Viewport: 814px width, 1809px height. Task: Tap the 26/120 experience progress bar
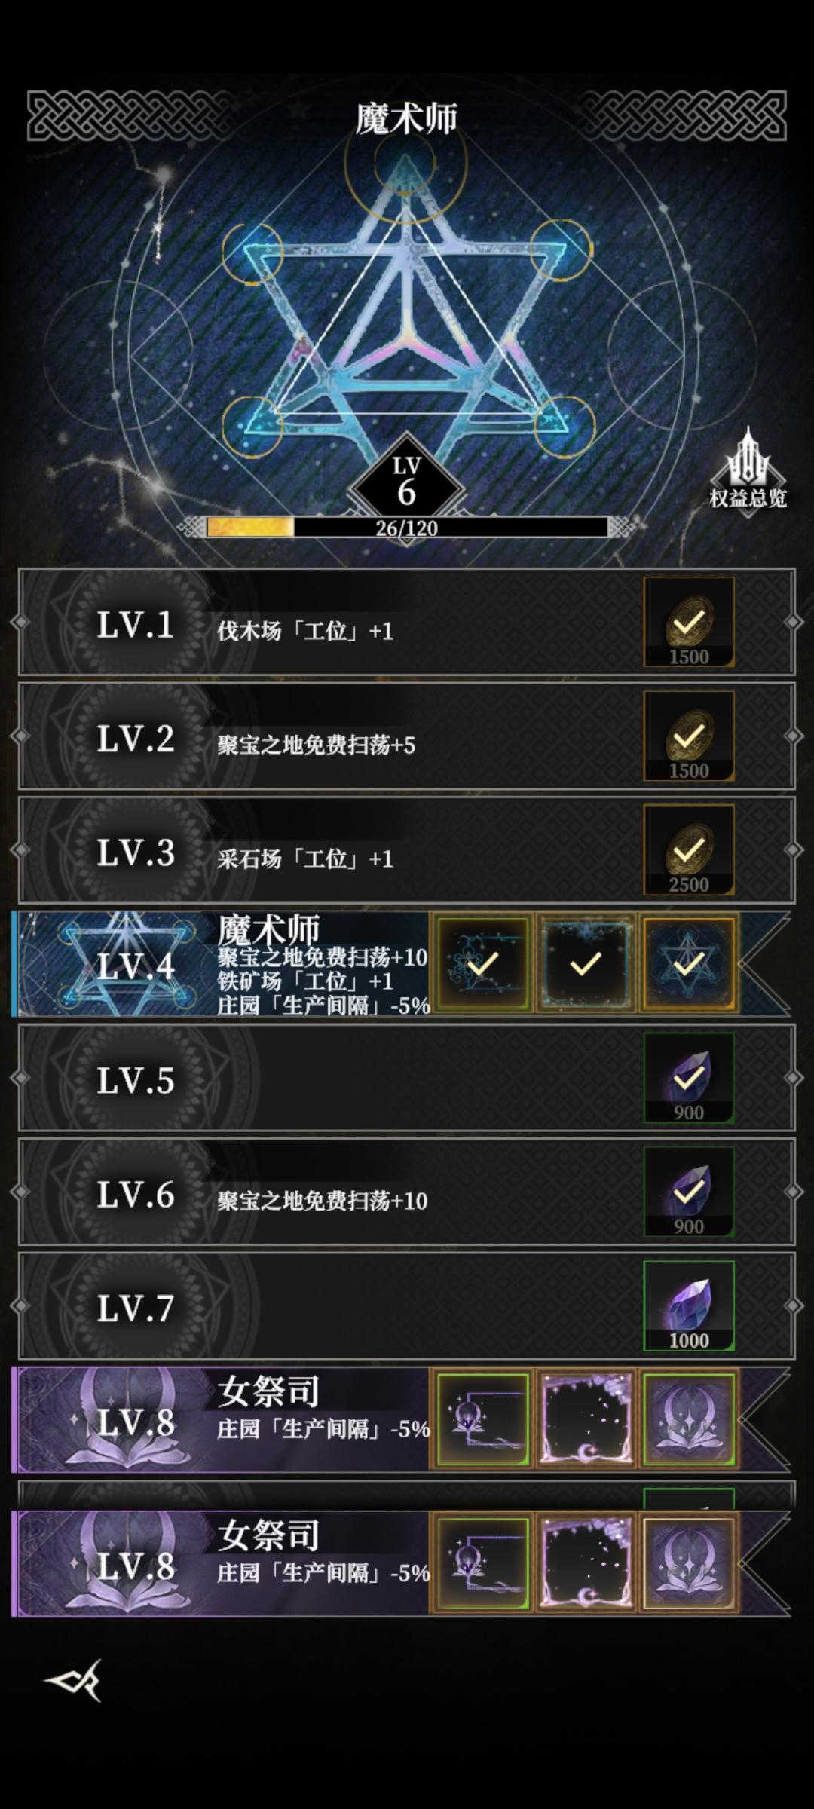407,527
